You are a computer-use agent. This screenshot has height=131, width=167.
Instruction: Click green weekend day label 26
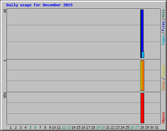[x=132, y=127]
